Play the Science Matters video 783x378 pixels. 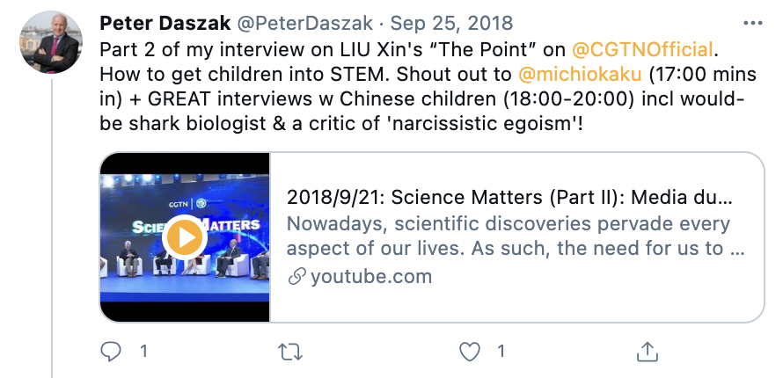tap(185, 237)
